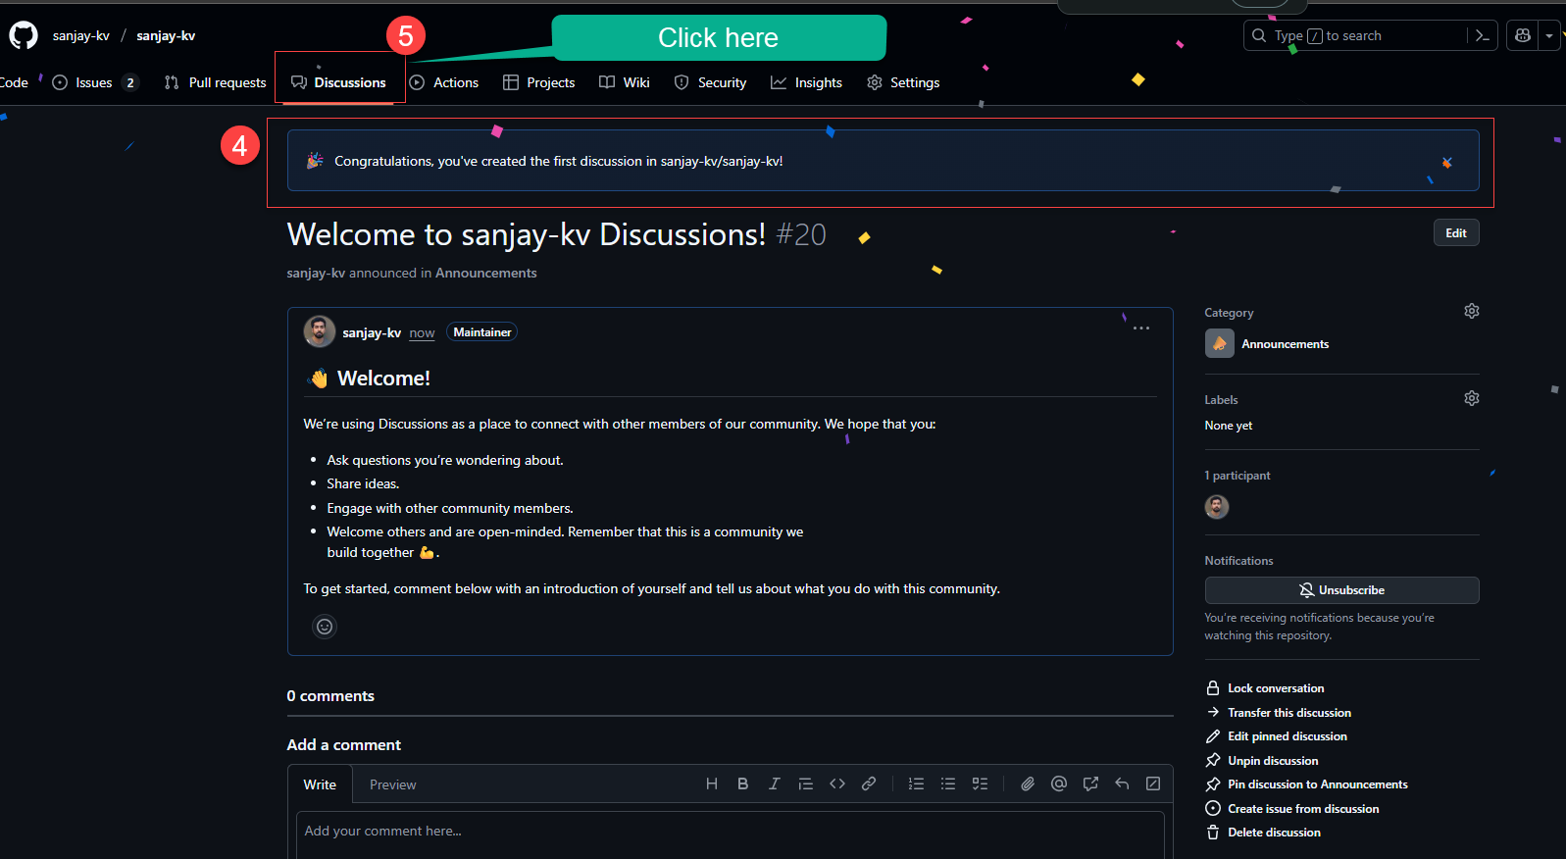Apply italic formatting icon
This screenshot has width=1566, height=859.
(x=775, y=783)
